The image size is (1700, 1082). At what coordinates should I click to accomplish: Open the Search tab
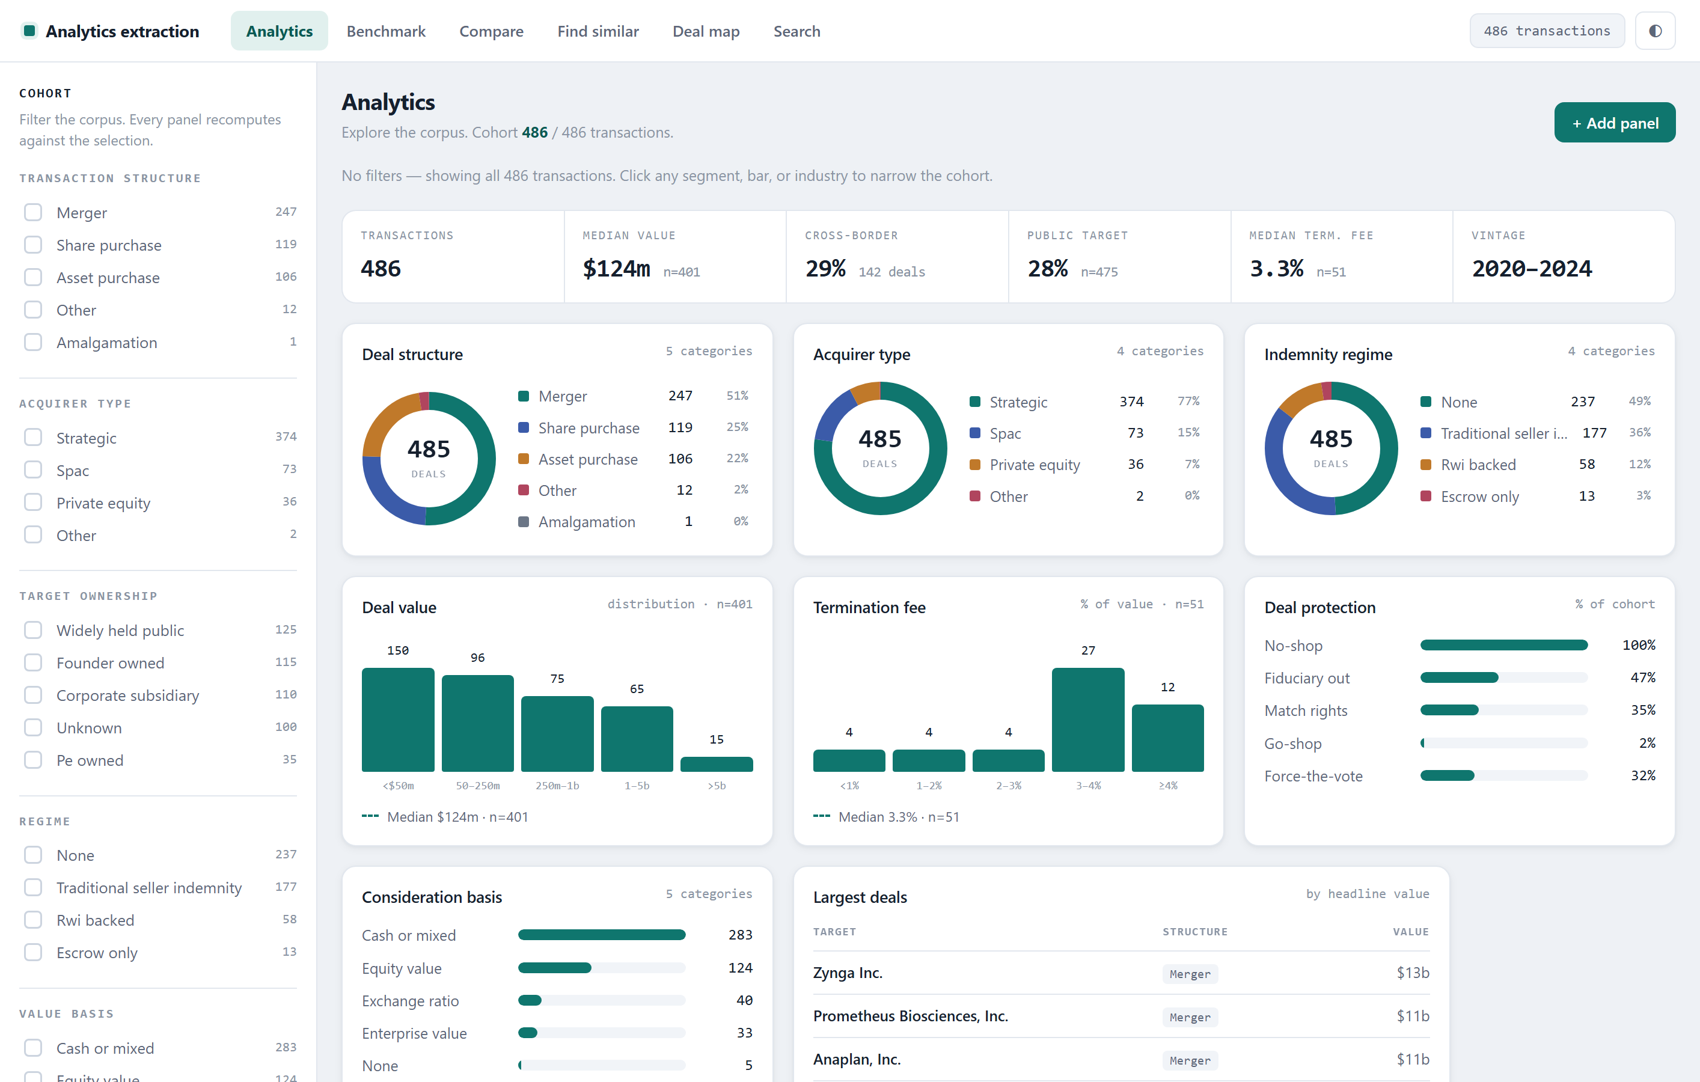point(796,31)
